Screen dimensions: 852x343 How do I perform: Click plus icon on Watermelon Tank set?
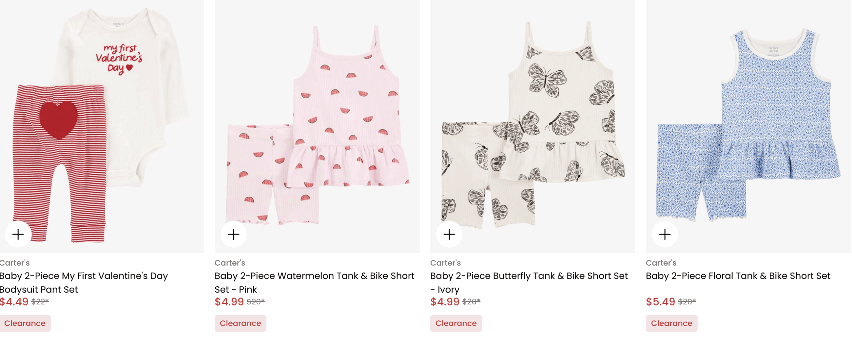(x=234, y=235)
